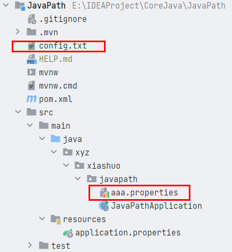Click the shell script icon beside mvnw
232x252 pixels.
(31, 72)
